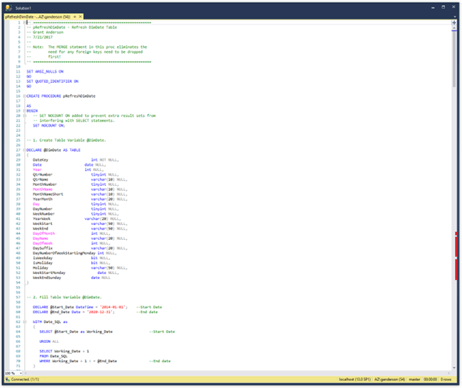Click the red change marker in scrollbar
Viewport: 462px width, 388px height.
(456, 243)
